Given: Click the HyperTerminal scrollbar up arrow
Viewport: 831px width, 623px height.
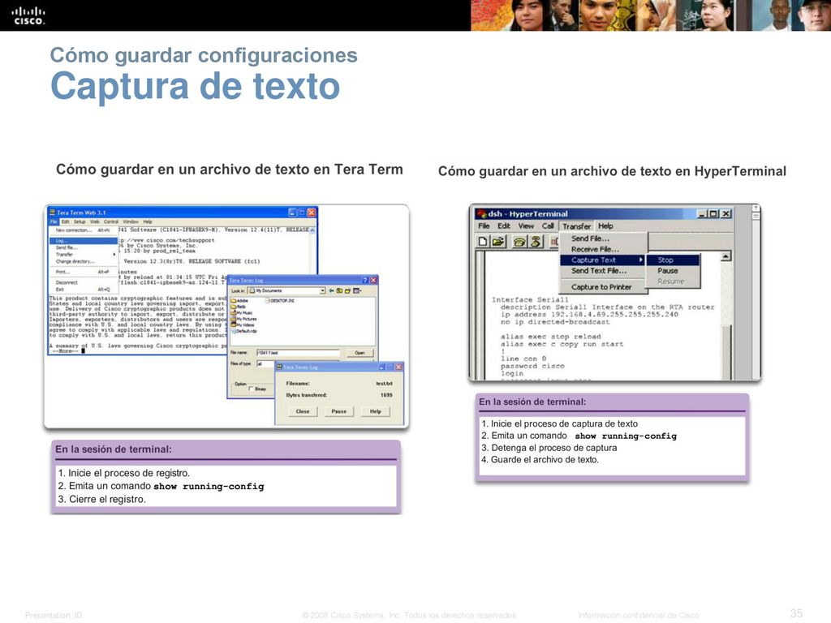Looking at the screenshot, I should tap(726, 256).
